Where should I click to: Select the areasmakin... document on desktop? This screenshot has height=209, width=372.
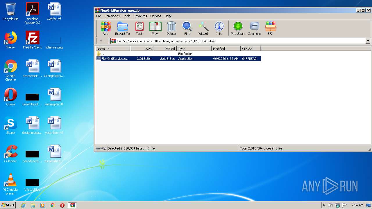(x=32, y=69)
